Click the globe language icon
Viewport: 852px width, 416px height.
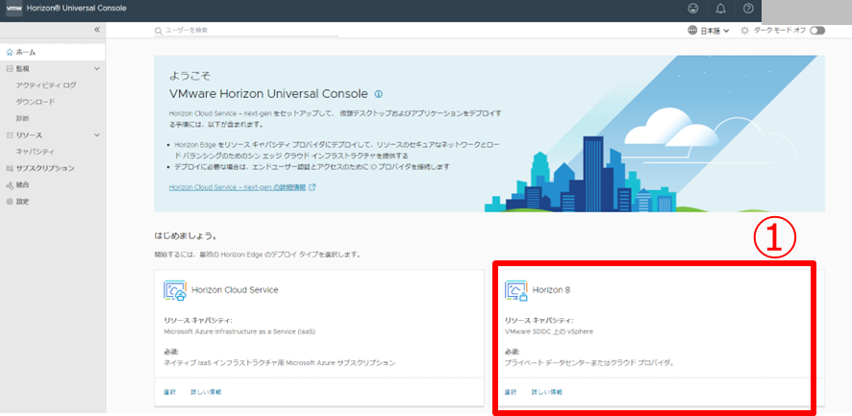692,31
